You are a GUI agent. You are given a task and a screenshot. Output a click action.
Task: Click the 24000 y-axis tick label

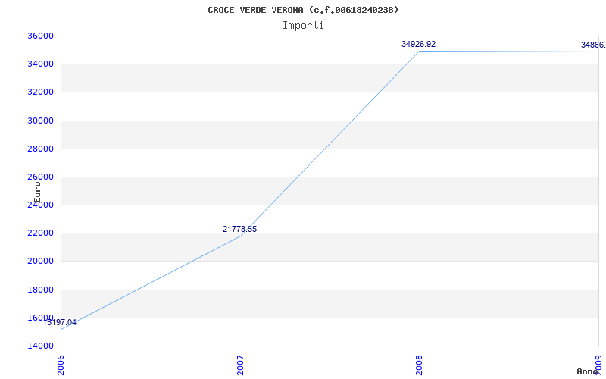[40, 205]
